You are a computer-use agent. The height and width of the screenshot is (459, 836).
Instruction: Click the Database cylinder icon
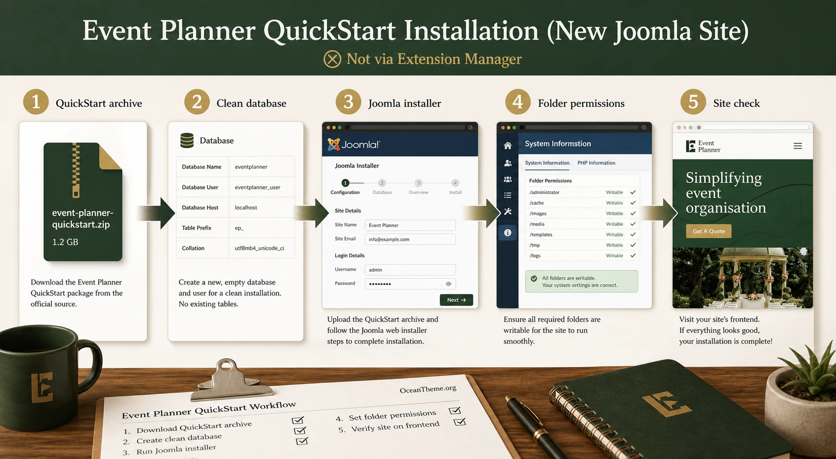[x=187, y=140]
